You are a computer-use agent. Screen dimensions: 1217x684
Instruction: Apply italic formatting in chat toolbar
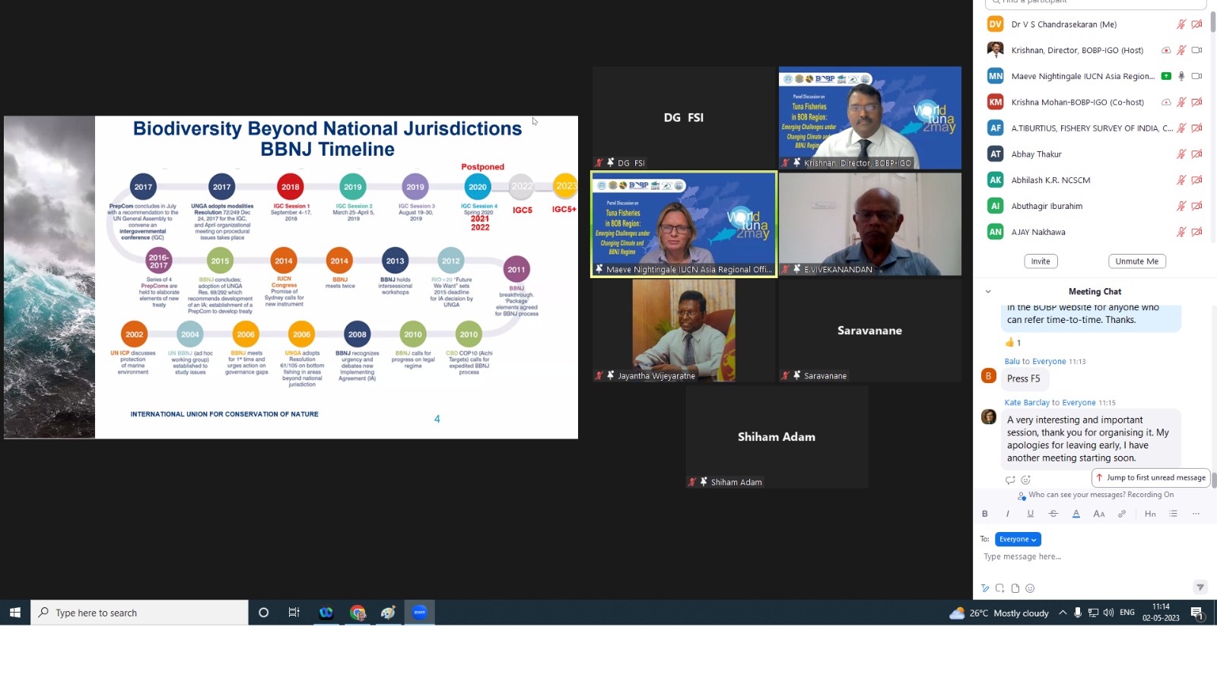coord(1007,514)
